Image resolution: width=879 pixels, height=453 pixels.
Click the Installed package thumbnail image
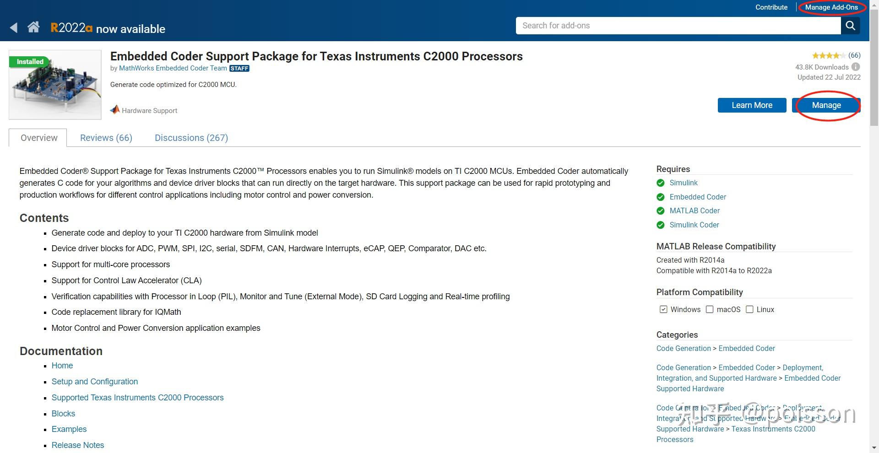(55, 85)
